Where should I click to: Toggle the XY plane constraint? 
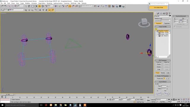(50, 10)
